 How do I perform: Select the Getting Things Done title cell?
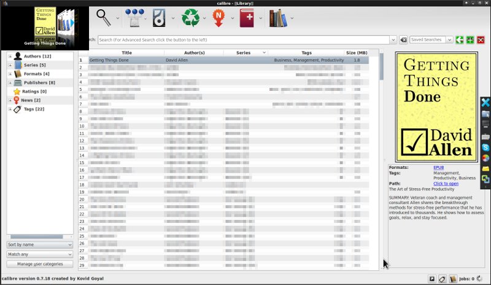point(126,60)
